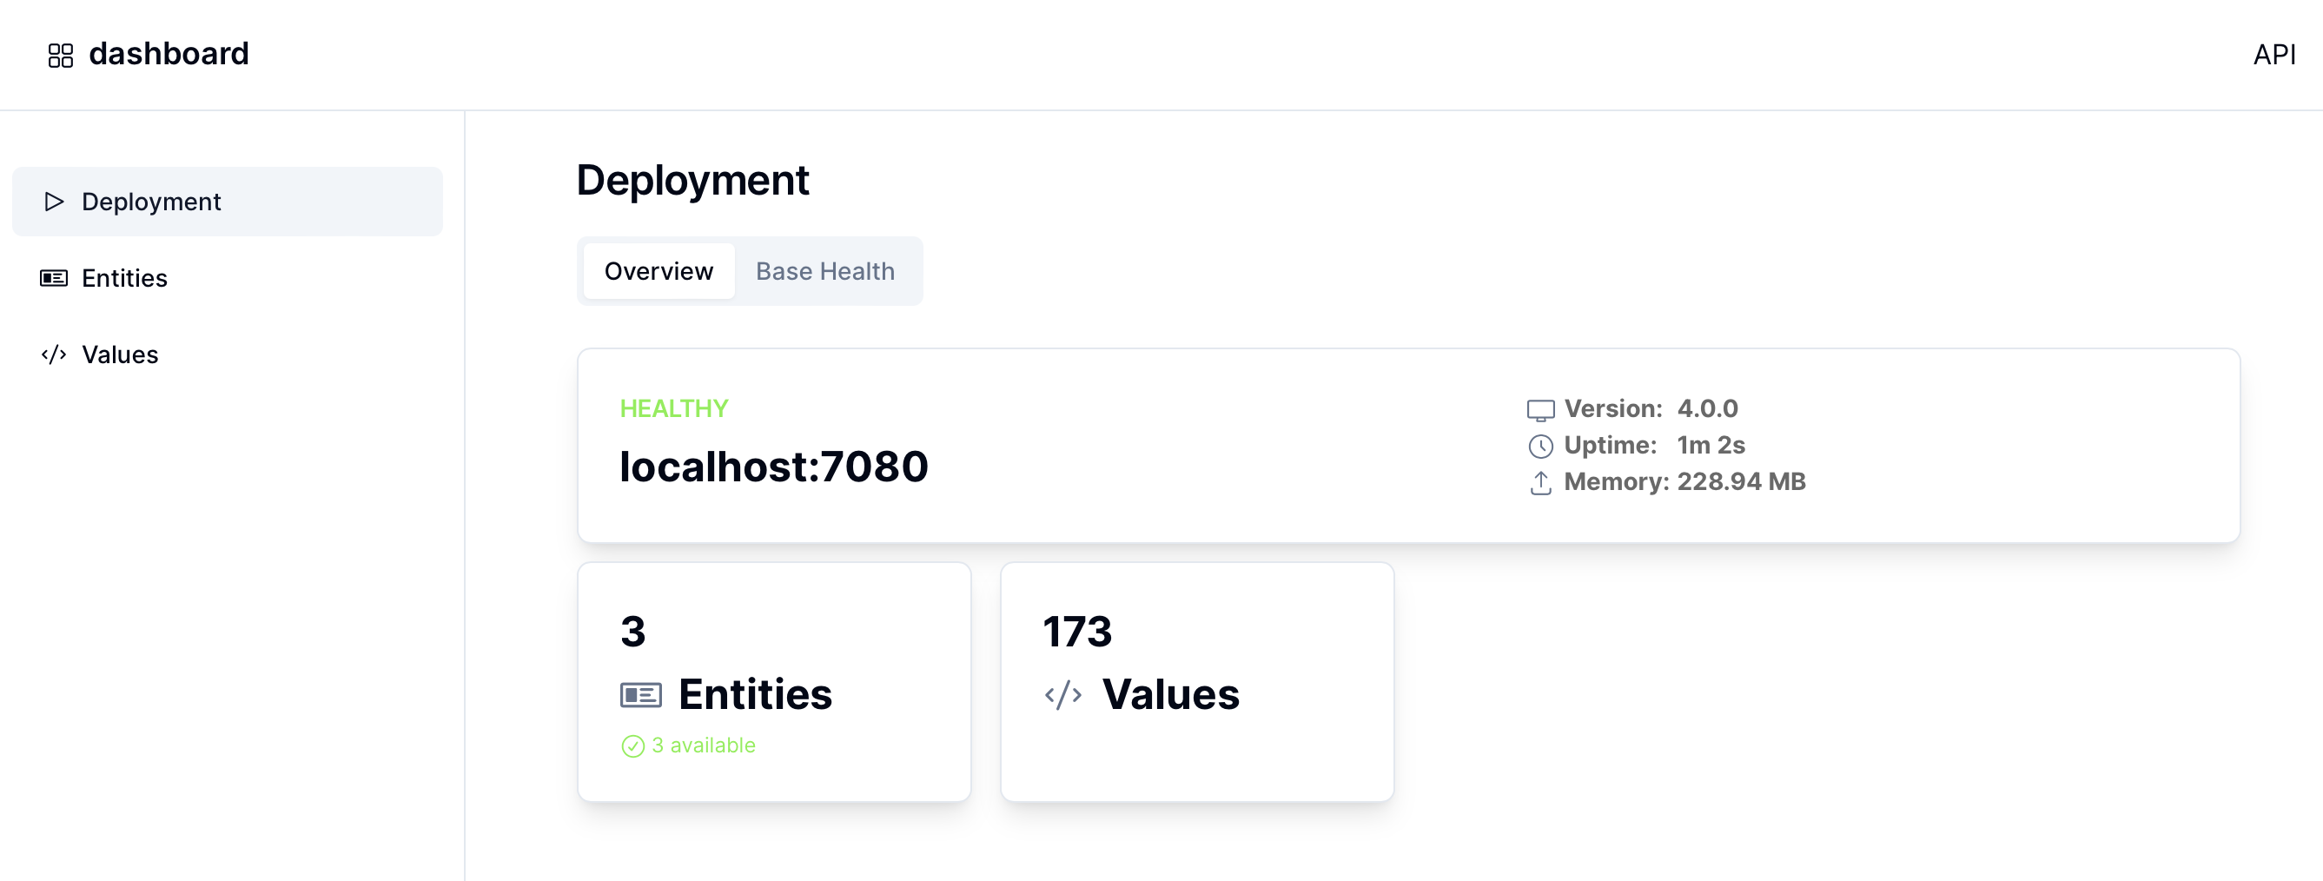Screen dimensions: 2323x881
Task: Go to Entities in the sidebar
Action: (x=124, y=278)
